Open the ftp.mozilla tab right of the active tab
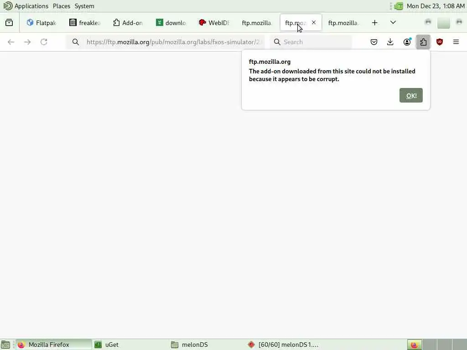The image size is (467, 350). (x=343, y=23)
